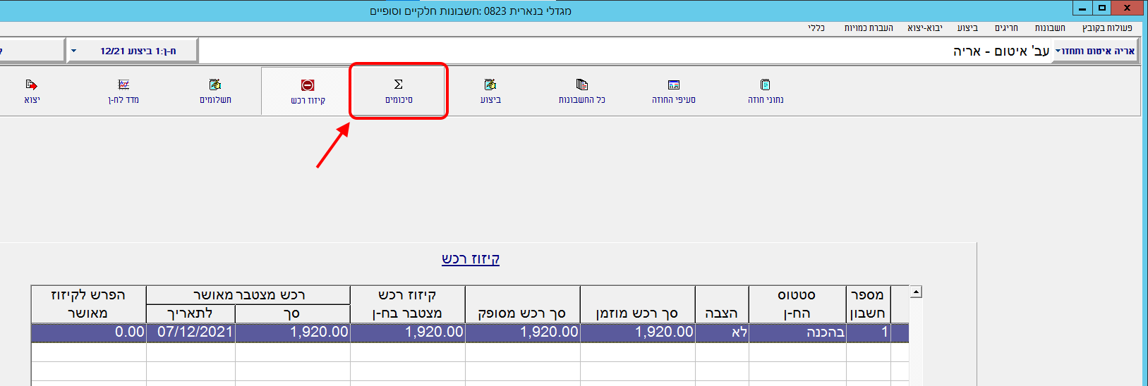Select the קיזוז רכש toolbar icon

tap(308, 92)
